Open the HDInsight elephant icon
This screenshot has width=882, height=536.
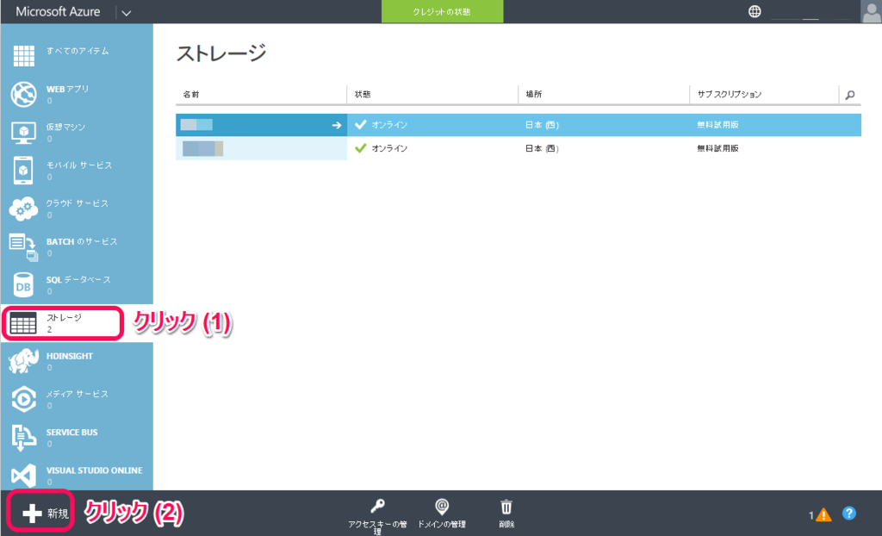click(x=23, y=361)
